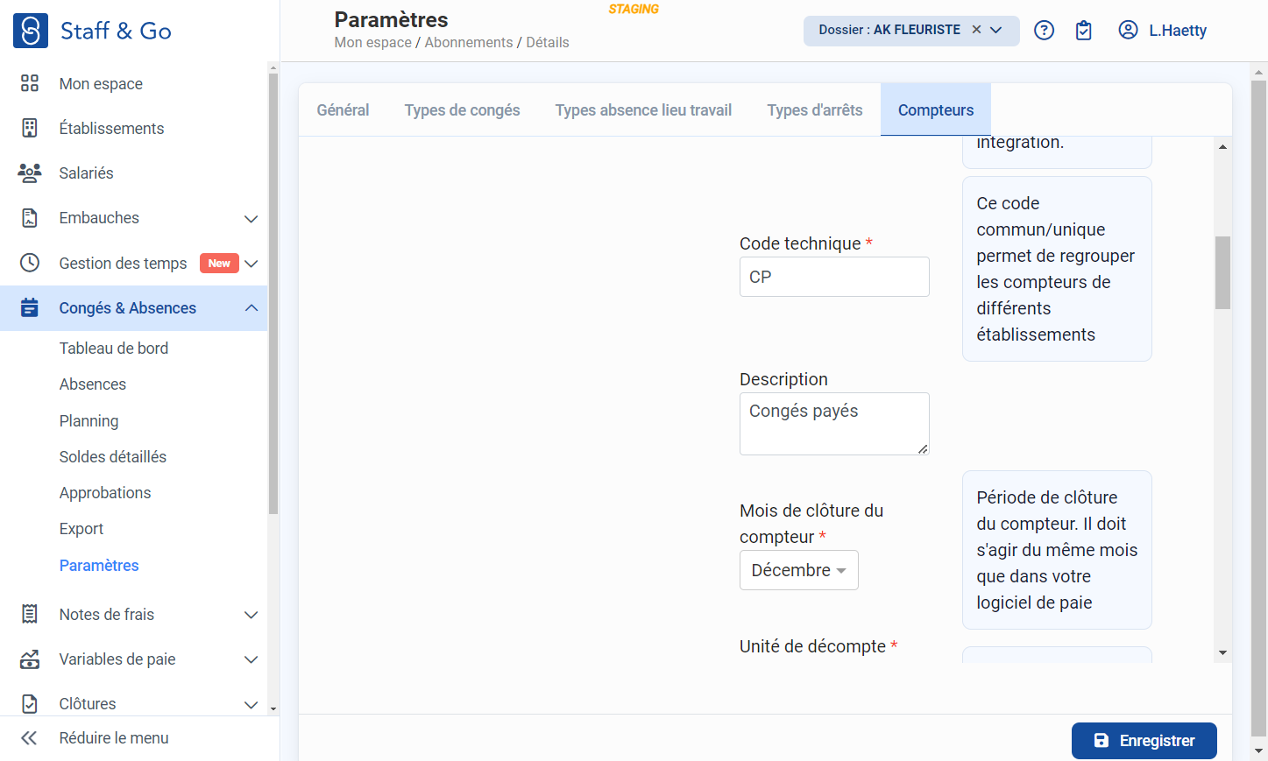Screen dimensions: 1268x761
Task: Switch to the Types d'arrêts tab
Action: click(x=815, y=110)
